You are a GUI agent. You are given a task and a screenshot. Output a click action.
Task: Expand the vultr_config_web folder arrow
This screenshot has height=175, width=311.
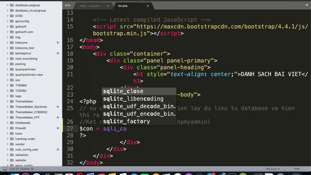pos(8,150)
